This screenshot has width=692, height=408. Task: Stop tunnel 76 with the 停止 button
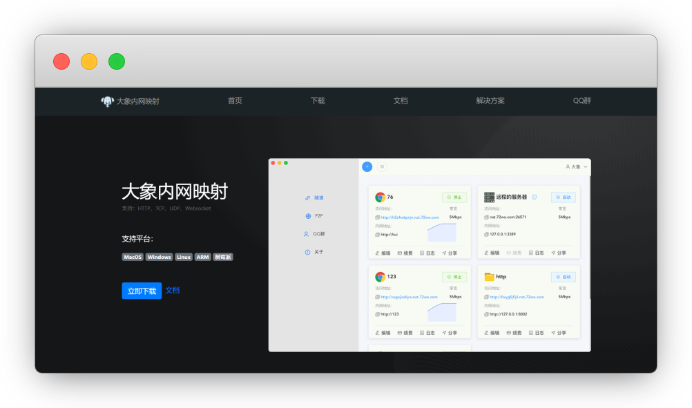pyautogui.click(x=454, y=197)
